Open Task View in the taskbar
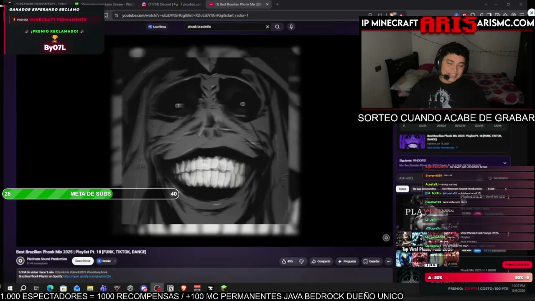Image resolution: width=535 pixels, height=301 pixels. point(36,288)
